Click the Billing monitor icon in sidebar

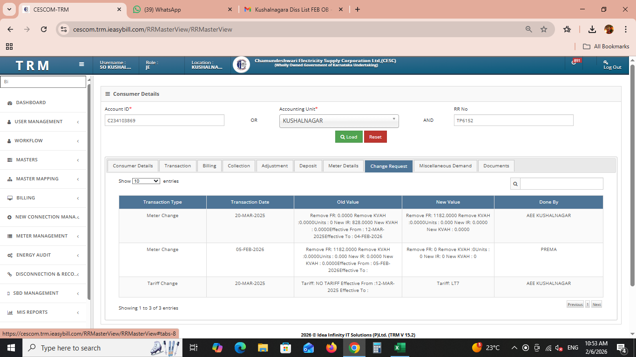tap(10, 198)
